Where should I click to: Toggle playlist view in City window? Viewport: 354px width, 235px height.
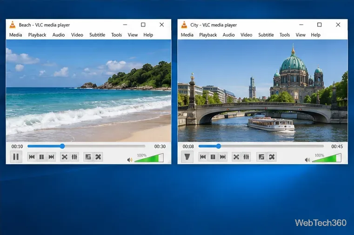point(261,157)
